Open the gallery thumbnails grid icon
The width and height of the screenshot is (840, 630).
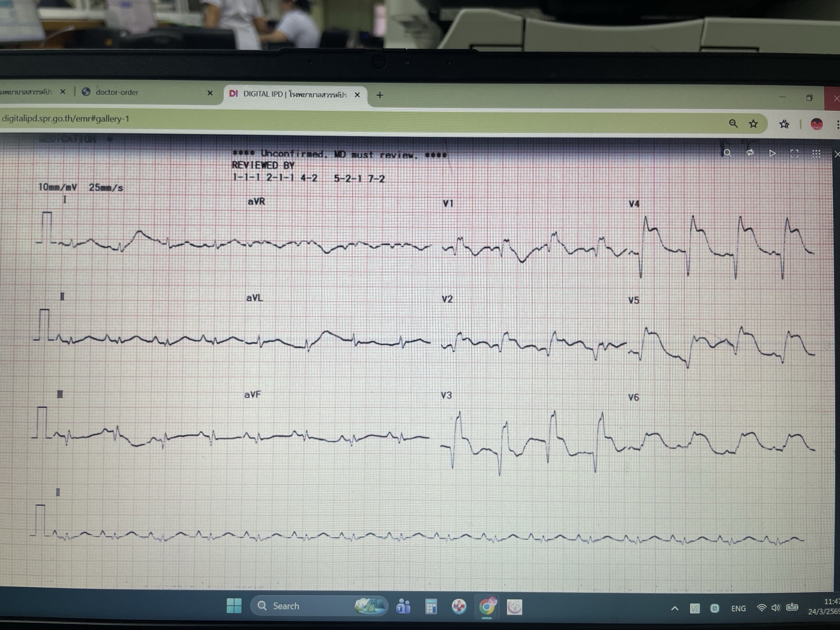816,154
